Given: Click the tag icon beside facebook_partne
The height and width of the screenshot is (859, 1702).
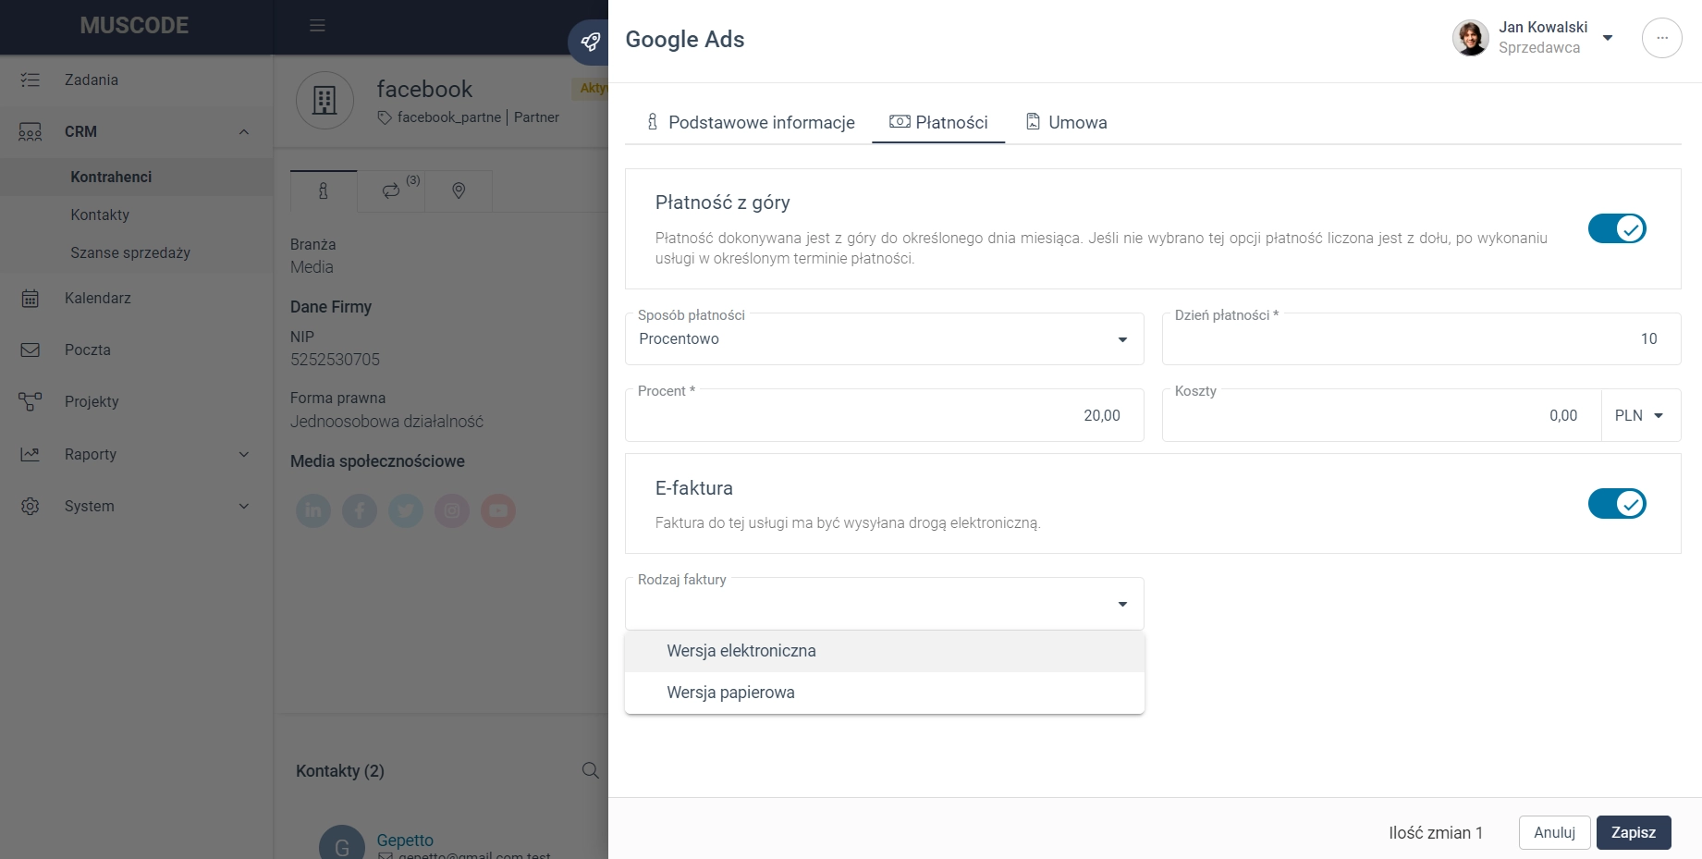Looking at the screenshot, I should click(x=385, y=117).
